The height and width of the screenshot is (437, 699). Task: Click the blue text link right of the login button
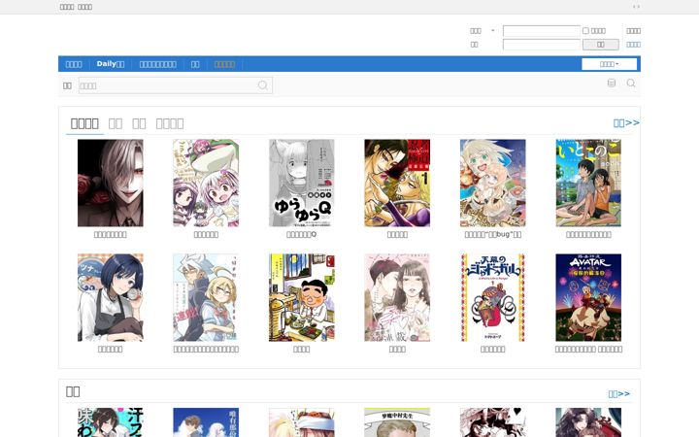point(633,44)
